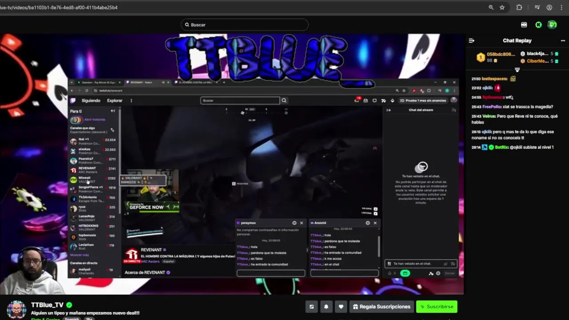Select the Leviathan channel in sidebar

(93, 247)
